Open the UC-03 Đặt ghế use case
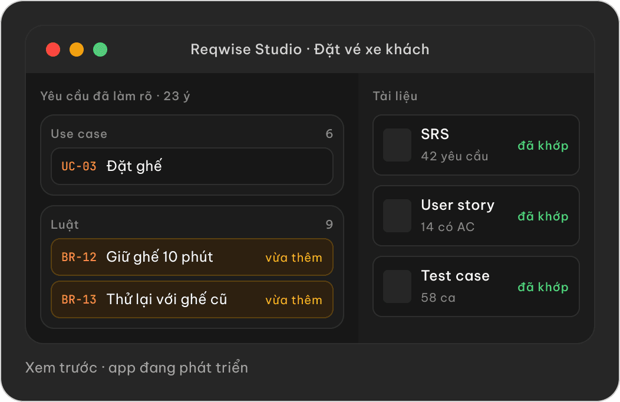The width and height of the screenshot is (620, 402). [x=192, y=166]
